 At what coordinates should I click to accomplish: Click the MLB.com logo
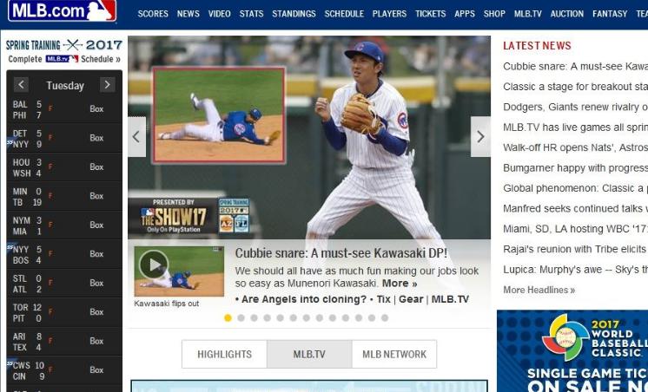click(62, 10)
